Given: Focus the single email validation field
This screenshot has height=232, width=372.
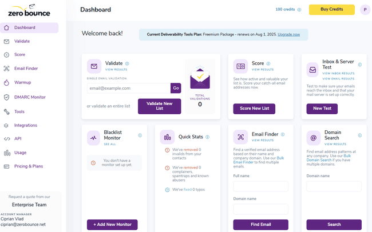Looking at the screenshot, I should click(128, 88).
